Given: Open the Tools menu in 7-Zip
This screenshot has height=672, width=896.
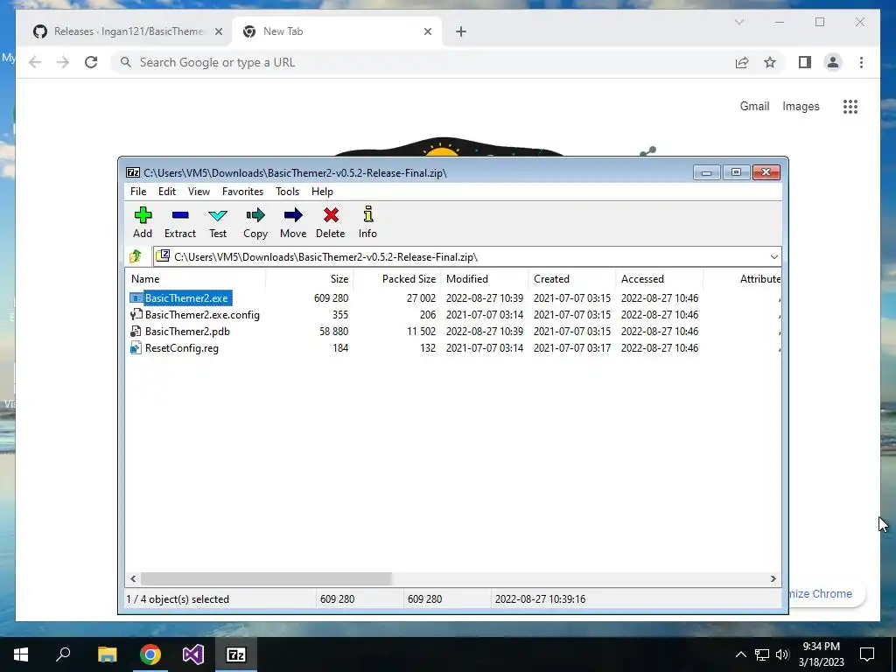Looking at the screenshot, I should (x=287, y=192).
